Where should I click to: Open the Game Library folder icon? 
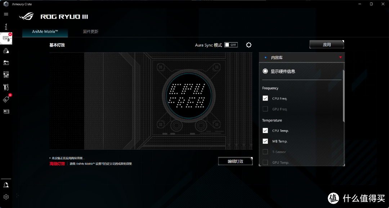point(6,63)
